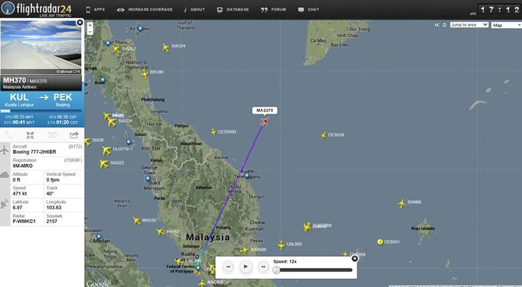Screen dimensions: 522x287
Task: Click the aircraft wing photo thumbnail
Action: point(41,47)
